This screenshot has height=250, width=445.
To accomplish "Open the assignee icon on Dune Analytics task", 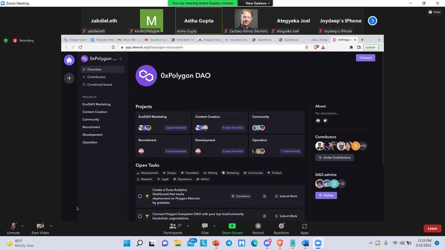I will (x=264, y=196).
